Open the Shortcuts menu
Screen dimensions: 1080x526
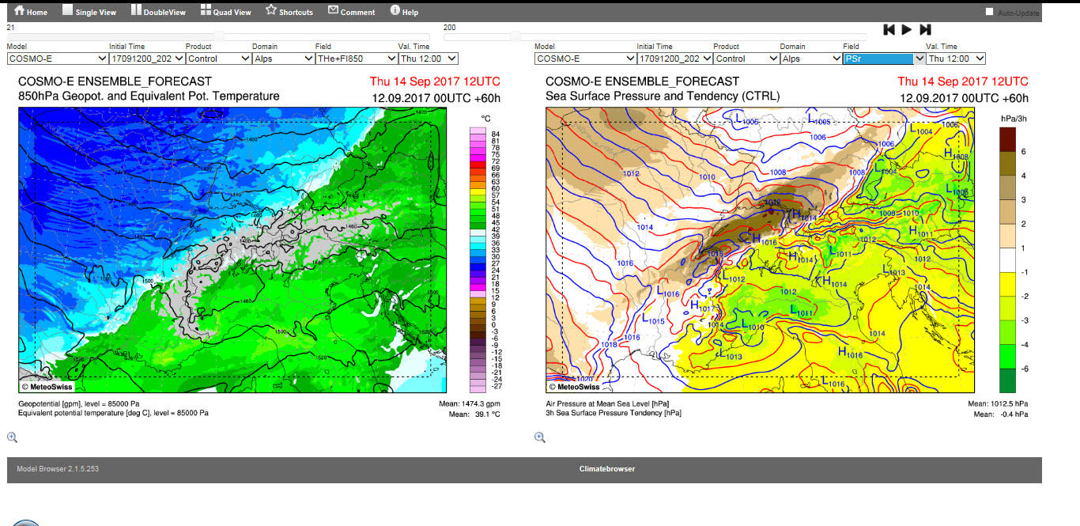click(289, 12)
